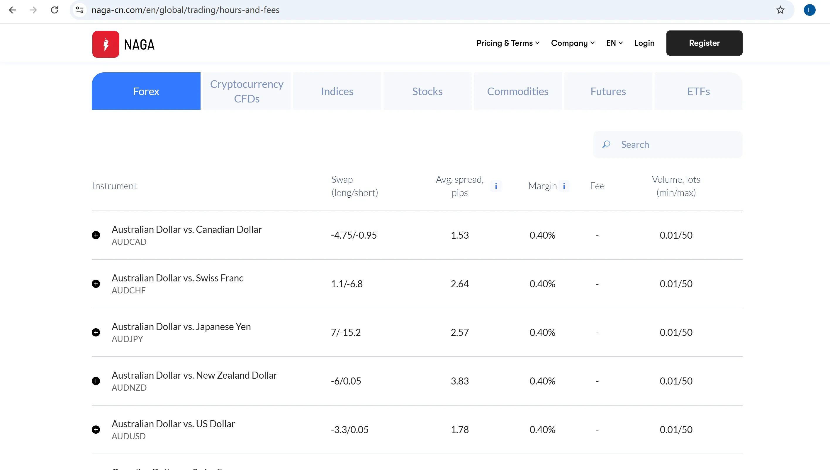This screenshot has width=830, height=470.
Task: Click the Instrument column header
Action: point(114,186)
